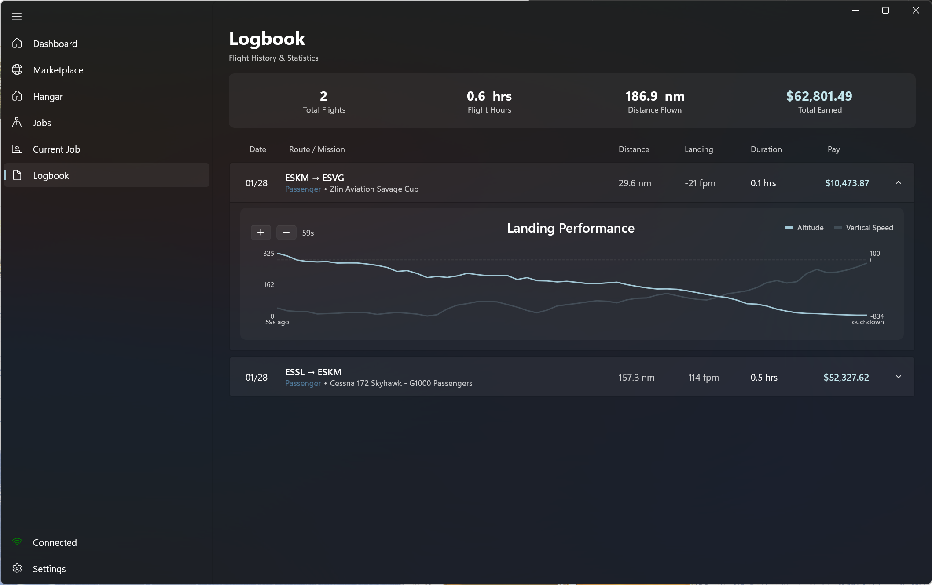Viewport: 932px width, 585px height.
Task: Select the Dashboard home icon
Action: pyautogui.click(x=17, y=43)
